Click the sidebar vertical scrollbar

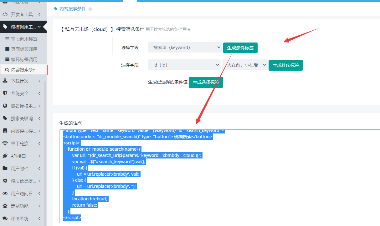(45, 153)
